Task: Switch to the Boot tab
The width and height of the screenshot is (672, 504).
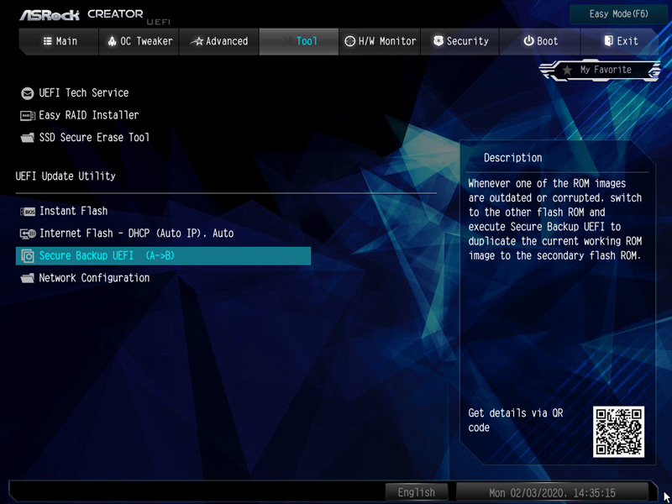Action: (x=540, y=41)
